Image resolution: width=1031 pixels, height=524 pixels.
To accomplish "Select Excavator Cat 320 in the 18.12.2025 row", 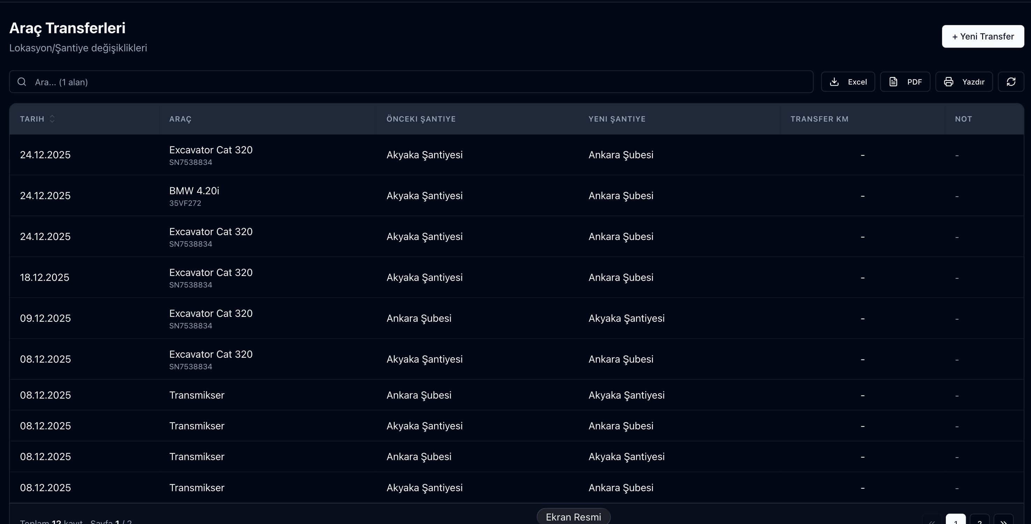I will tap(210, 272).
